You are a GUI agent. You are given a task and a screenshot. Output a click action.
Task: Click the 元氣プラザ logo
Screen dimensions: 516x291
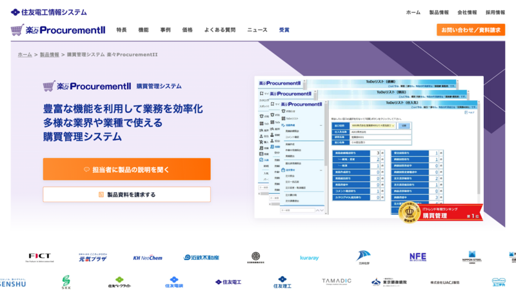(x=93, y=257)
